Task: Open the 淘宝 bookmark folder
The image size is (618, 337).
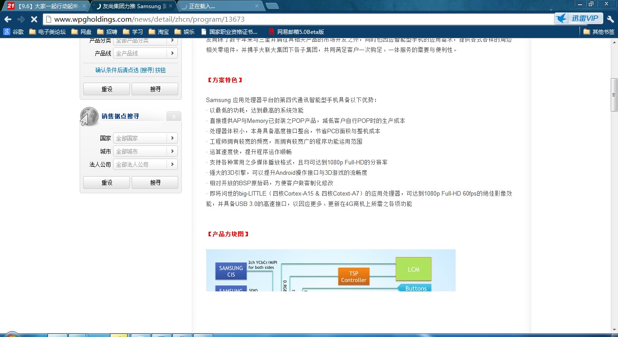Action: [x=159, y=32]
